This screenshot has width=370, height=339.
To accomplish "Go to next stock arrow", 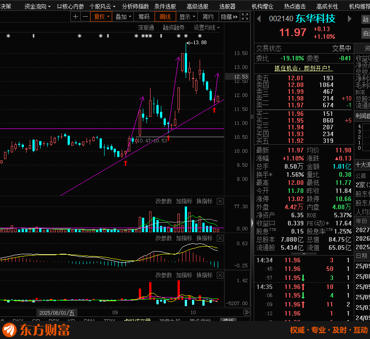I will [x=349, y=18].
